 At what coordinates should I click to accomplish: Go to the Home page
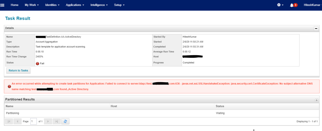[x=15, y=5]
